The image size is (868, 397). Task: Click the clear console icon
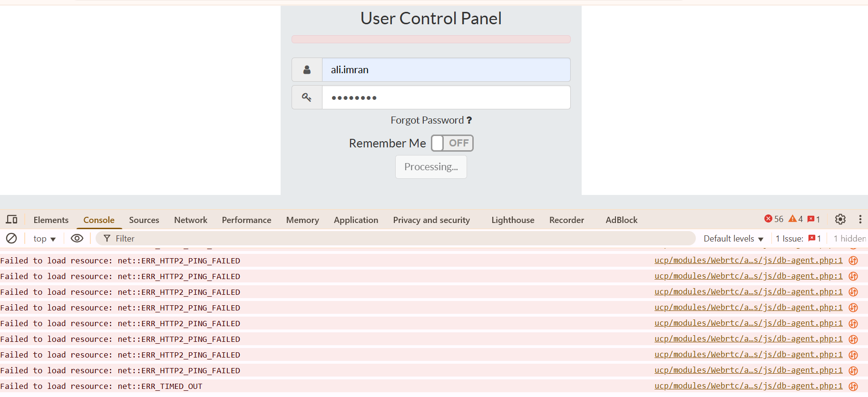click(11, 238)
